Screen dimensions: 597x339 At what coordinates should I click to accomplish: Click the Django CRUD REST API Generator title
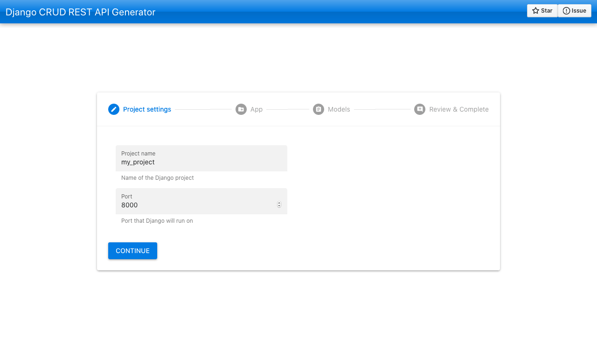click(x=80, y=12)
